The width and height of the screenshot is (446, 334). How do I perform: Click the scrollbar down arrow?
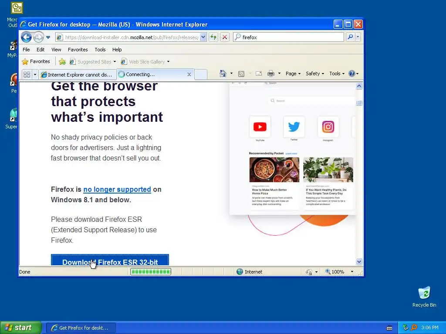359,261
